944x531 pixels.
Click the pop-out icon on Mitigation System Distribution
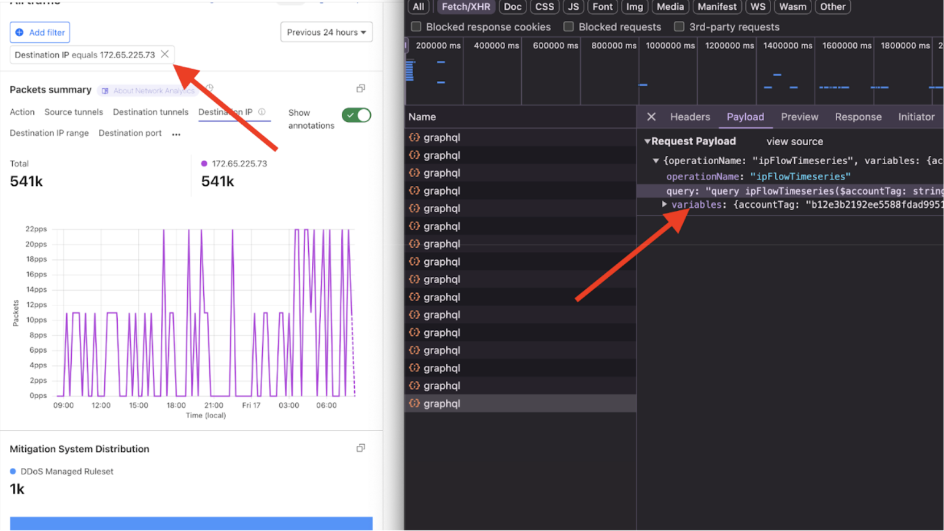(x=362, y=448)
